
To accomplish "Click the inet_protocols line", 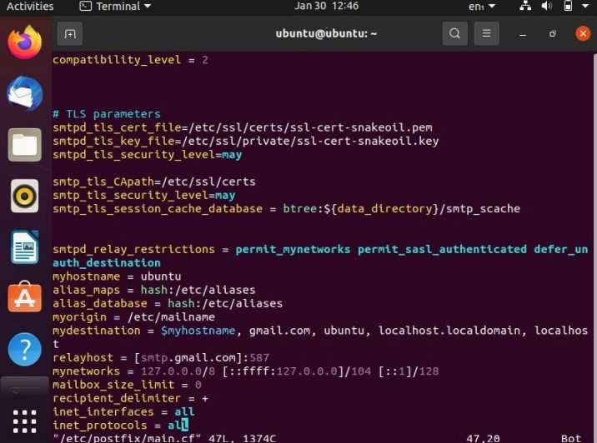I will (x=120, y=426).
